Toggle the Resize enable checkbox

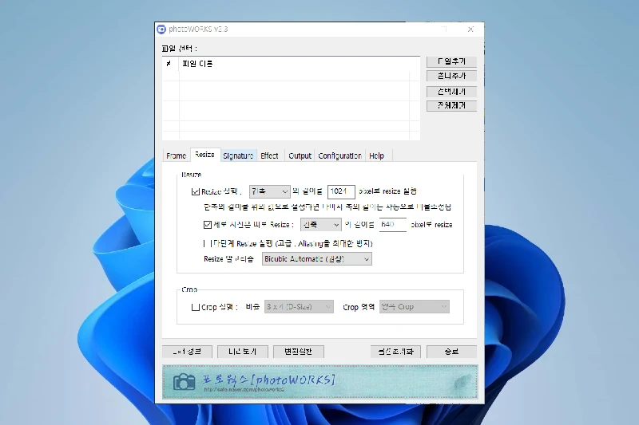point(196,191)
